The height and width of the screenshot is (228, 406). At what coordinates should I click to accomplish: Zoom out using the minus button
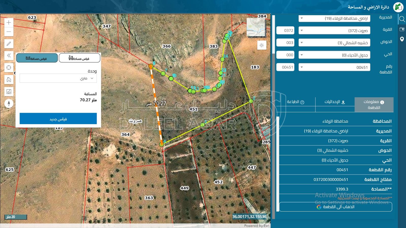(9, 32)
